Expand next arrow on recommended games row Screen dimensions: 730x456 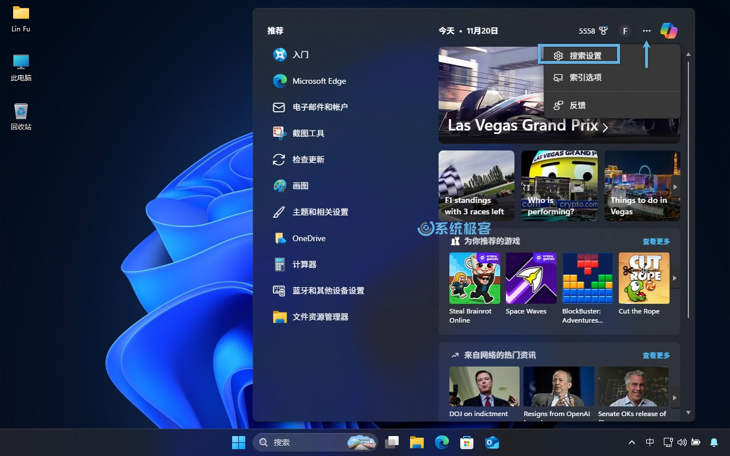click(675, 278)
